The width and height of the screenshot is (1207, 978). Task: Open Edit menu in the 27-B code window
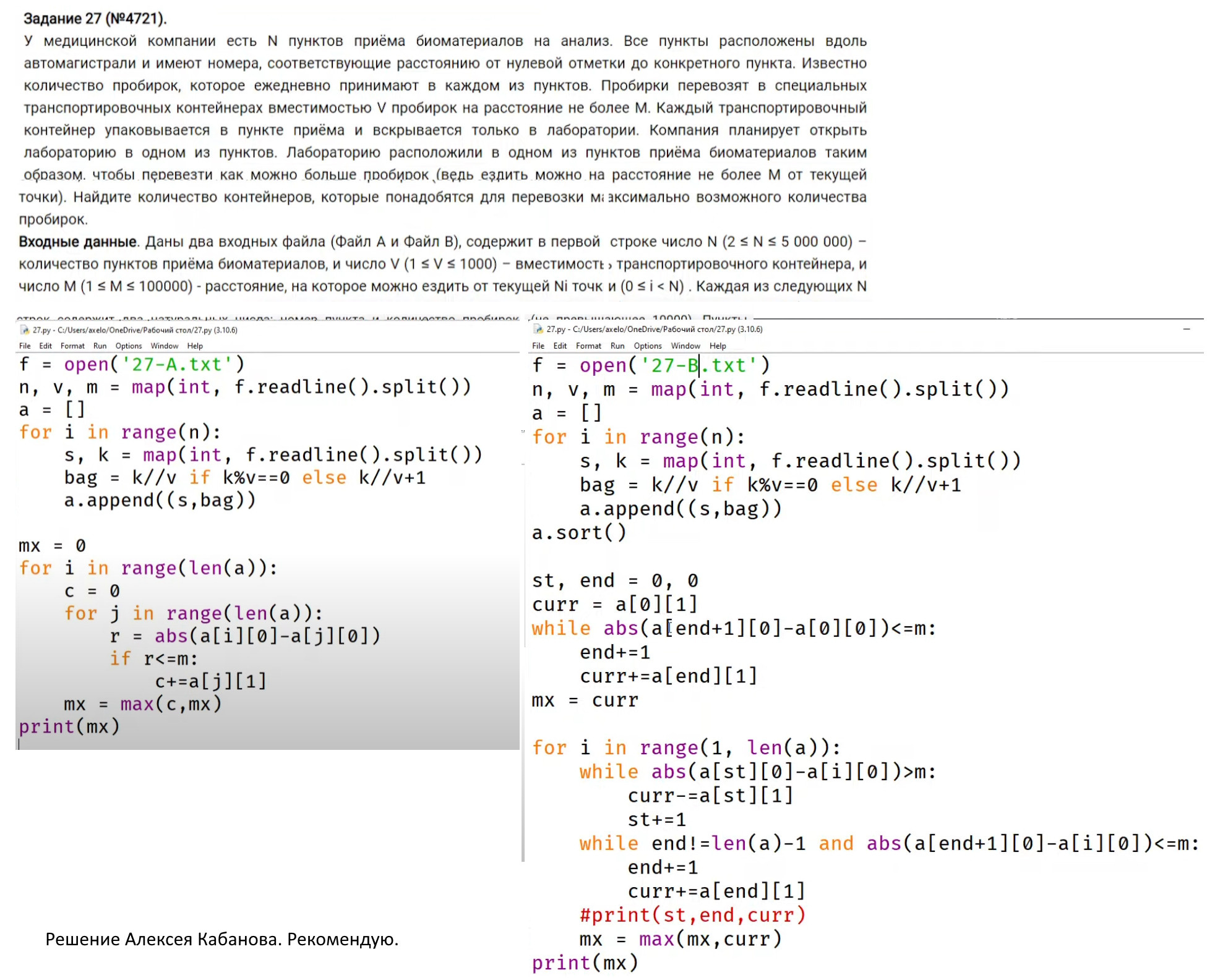(560, 346)
